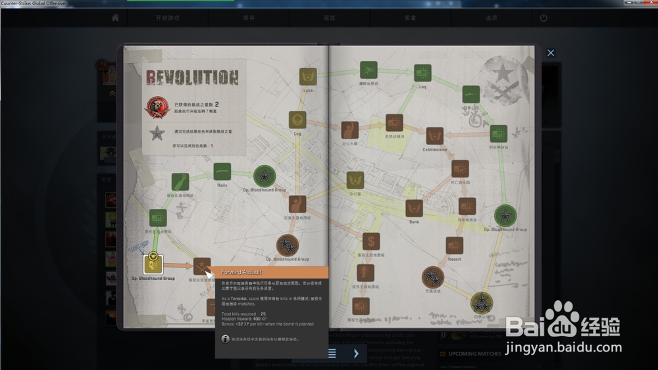Open the 观战 watch menu

[x=330, y=18]
